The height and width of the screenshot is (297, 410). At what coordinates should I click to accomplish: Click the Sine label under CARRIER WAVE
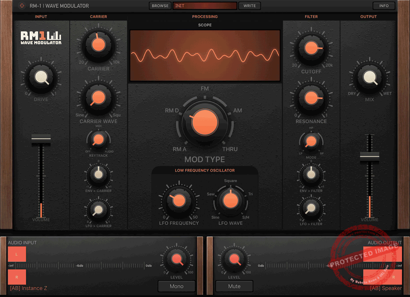[x=80, y=115]
